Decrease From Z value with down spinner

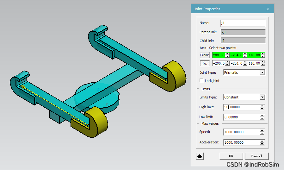(x=262, y=56)
